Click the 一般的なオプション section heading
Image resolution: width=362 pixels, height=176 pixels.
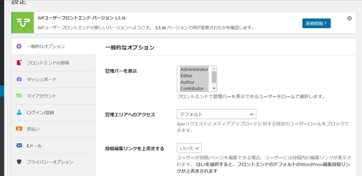(129, 48)
